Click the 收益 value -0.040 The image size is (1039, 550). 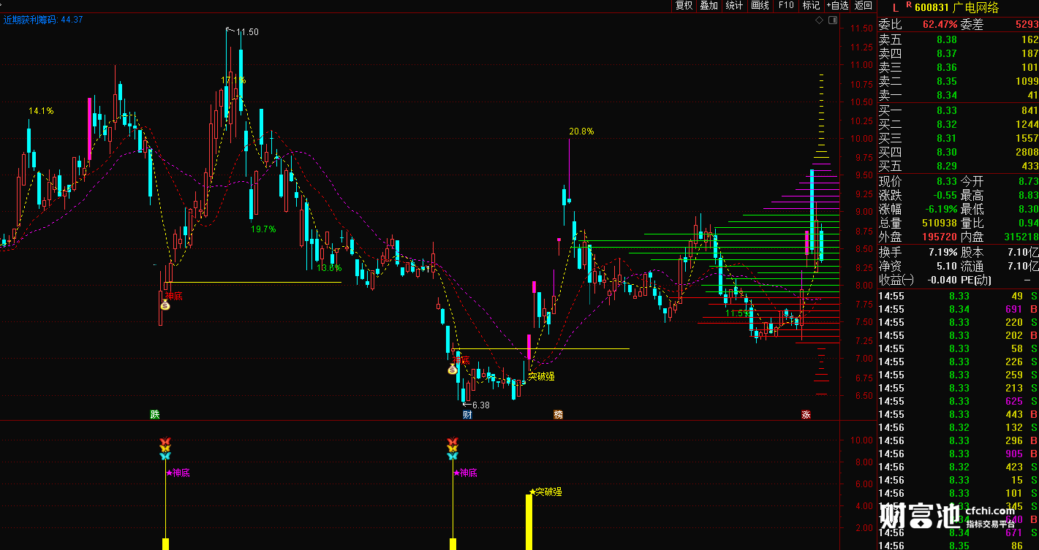coord(941,280)
